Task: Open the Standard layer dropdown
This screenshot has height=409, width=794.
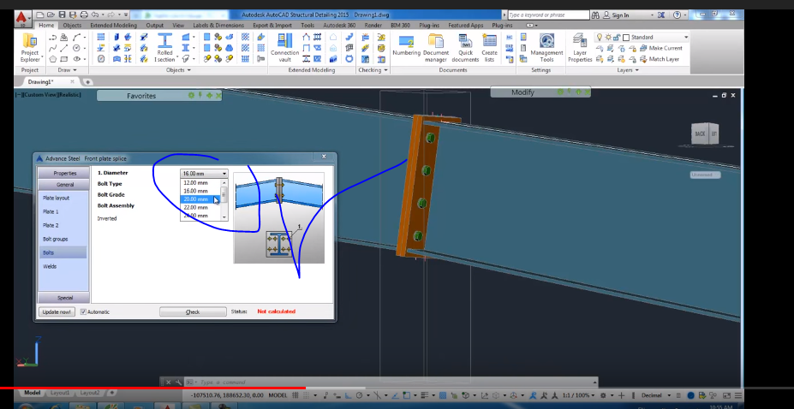Action: point(685,38)
